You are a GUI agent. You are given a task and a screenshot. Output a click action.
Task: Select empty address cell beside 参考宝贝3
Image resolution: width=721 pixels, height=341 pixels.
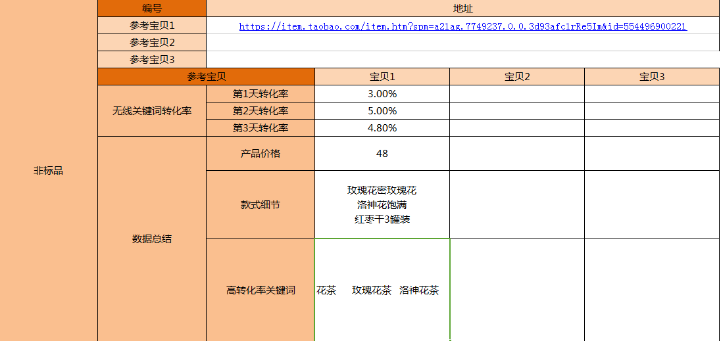click(x=462, y=60)
